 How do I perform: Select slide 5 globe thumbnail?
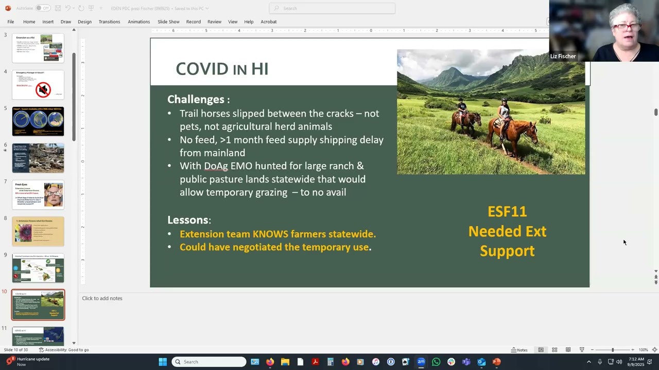click(38, 121)
